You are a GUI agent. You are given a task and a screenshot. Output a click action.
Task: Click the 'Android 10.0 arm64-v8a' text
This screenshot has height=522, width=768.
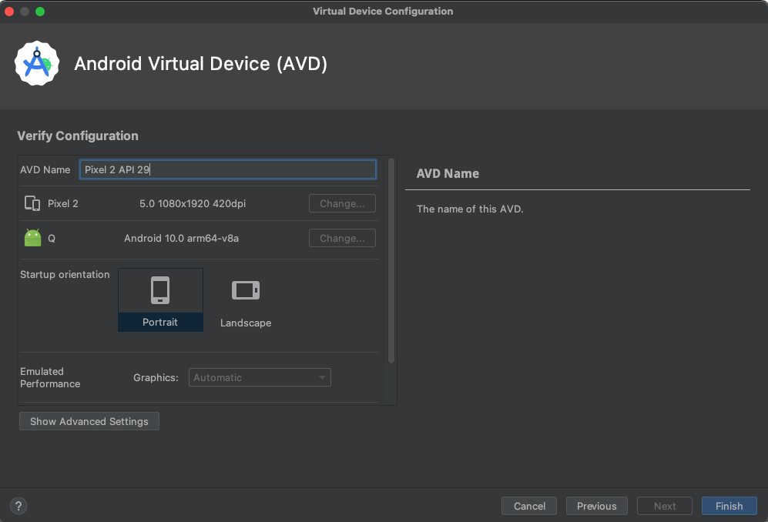(181, 239)
